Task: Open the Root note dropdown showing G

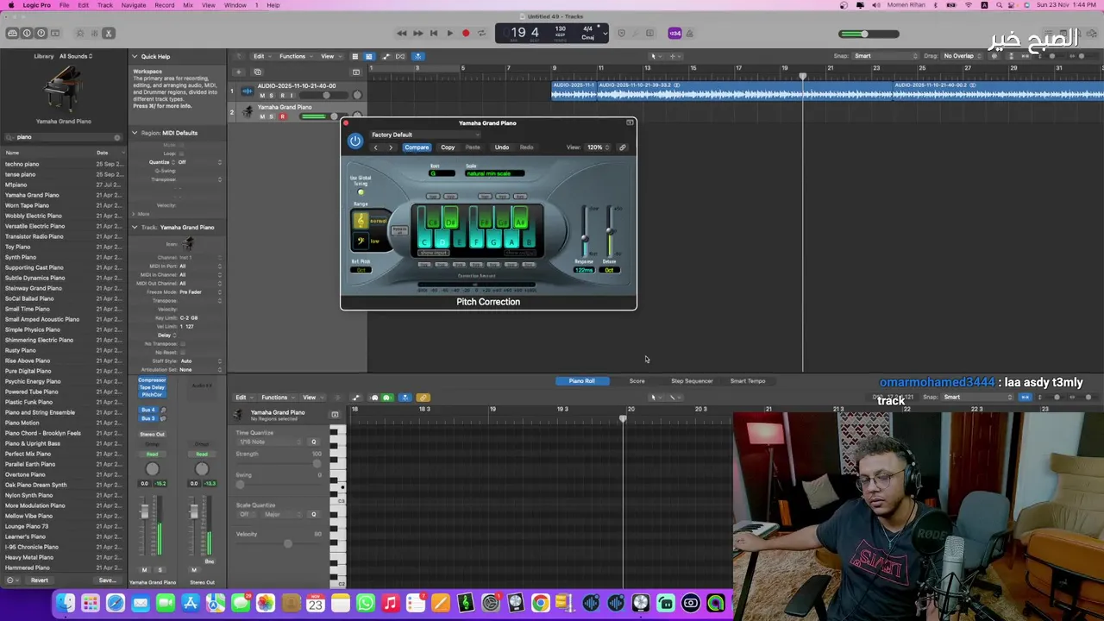Action: click(x=442, y=173)
